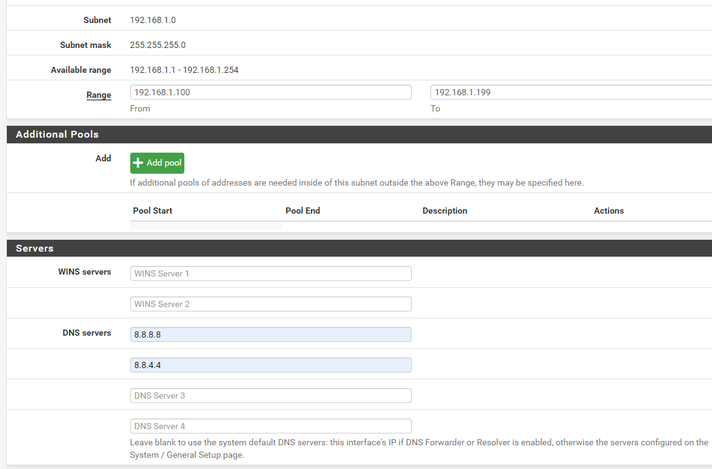Click the Available range value text
This screenshot has width=712, height=469.
[184, 70]
